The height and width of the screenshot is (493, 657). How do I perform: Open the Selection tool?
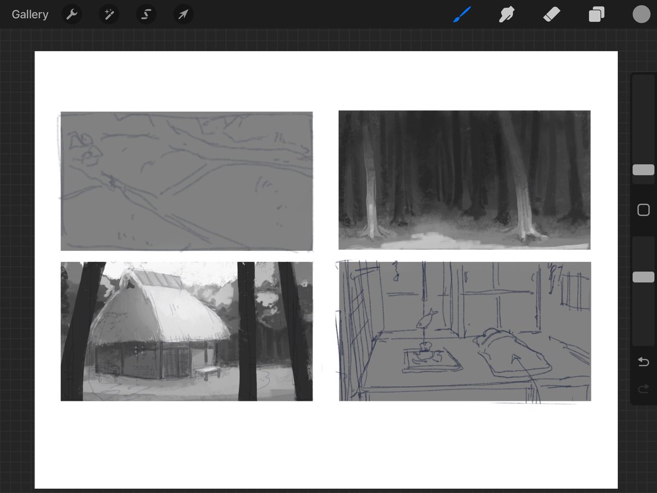(x=146, y=14)
